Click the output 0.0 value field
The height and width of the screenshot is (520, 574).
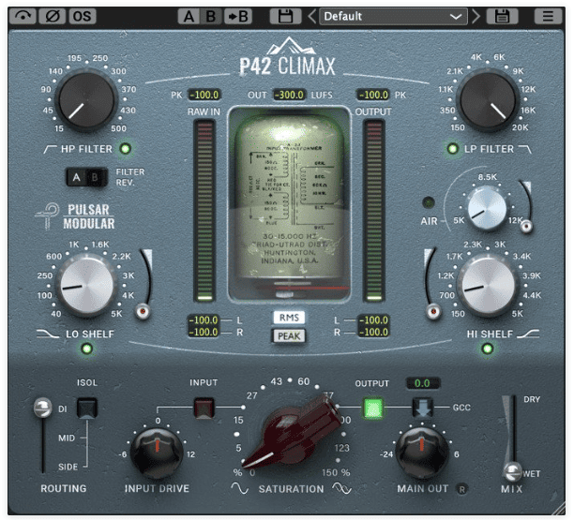pyautogui.click(x=422, y=383)
